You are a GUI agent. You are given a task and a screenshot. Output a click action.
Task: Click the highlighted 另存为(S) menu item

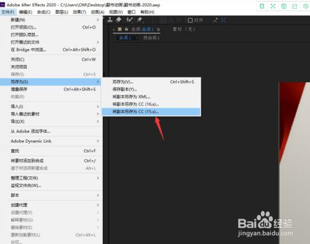click(51, 82)
